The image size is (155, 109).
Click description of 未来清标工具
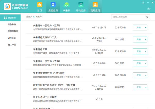pos(57,53)
